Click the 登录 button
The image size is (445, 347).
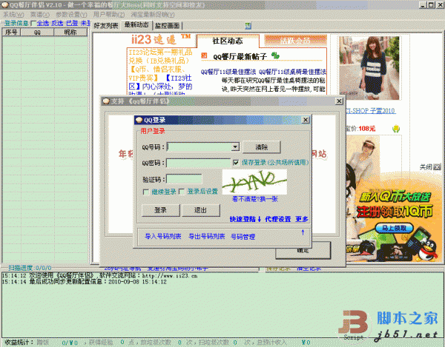pyautogui.click(x=161, y=210)
